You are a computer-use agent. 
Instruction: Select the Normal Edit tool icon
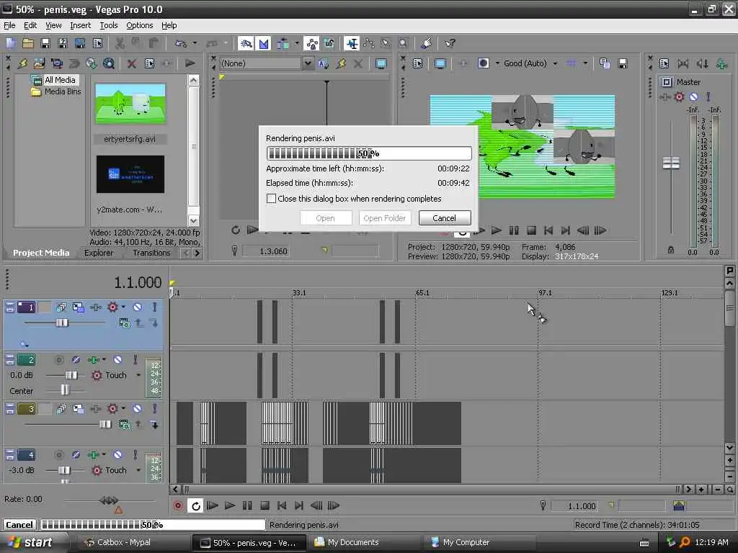click(352, 44)
